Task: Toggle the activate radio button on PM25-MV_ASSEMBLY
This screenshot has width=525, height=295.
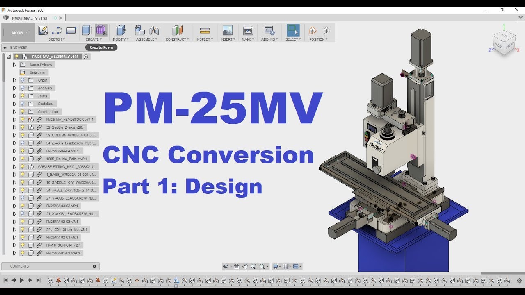Action: [x=86, y=57]
